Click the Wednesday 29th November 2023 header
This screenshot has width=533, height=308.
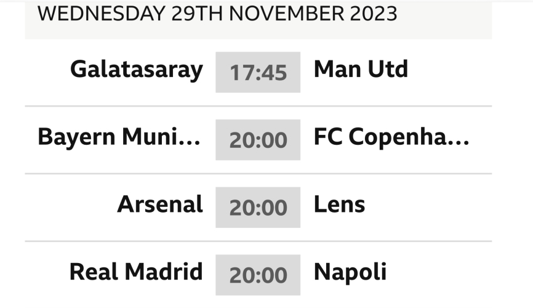tap(217, 14)
